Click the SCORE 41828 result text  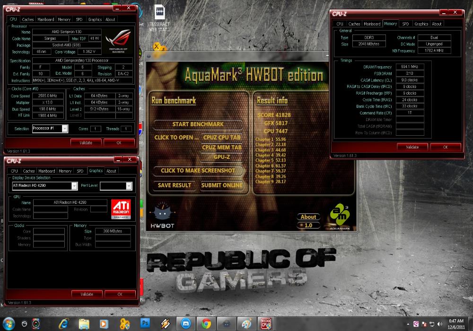[x=274, y=115]
